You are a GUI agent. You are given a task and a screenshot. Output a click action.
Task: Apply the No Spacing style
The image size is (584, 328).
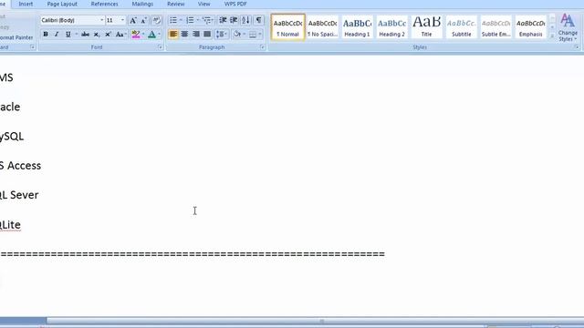(x=322, y=26)
